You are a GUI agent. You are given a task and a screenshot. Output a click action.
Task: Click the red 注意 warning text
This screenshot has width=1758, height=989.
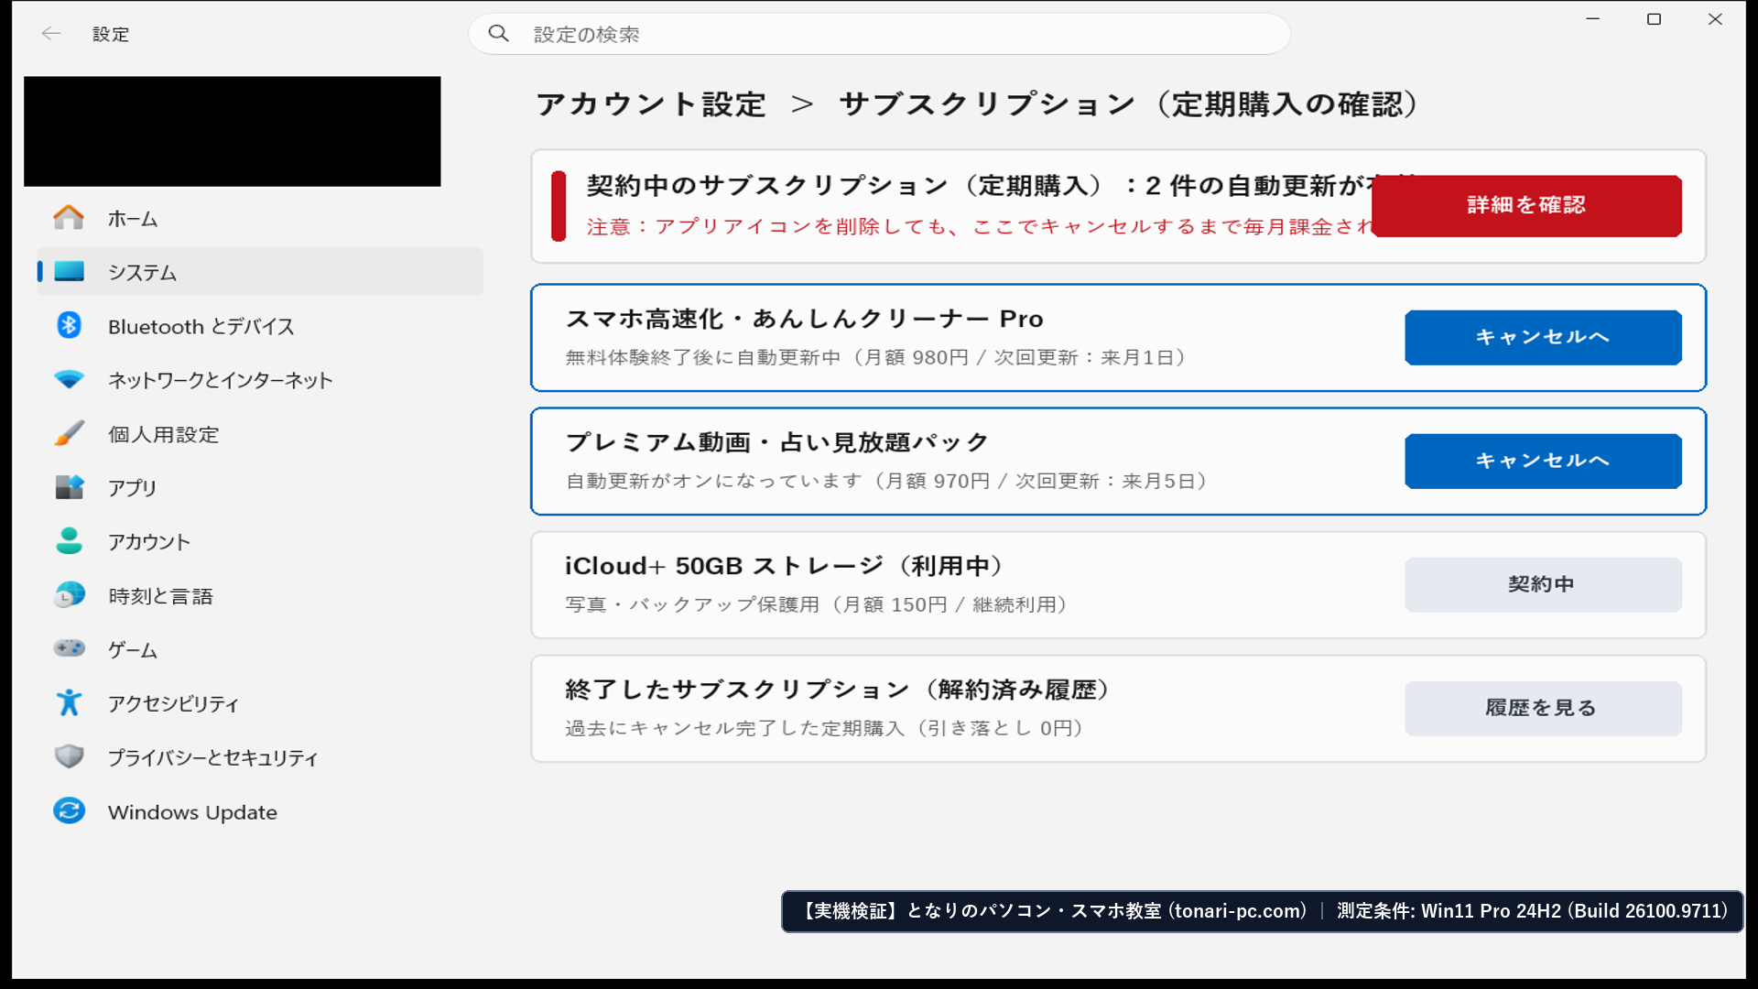point(979,226)
